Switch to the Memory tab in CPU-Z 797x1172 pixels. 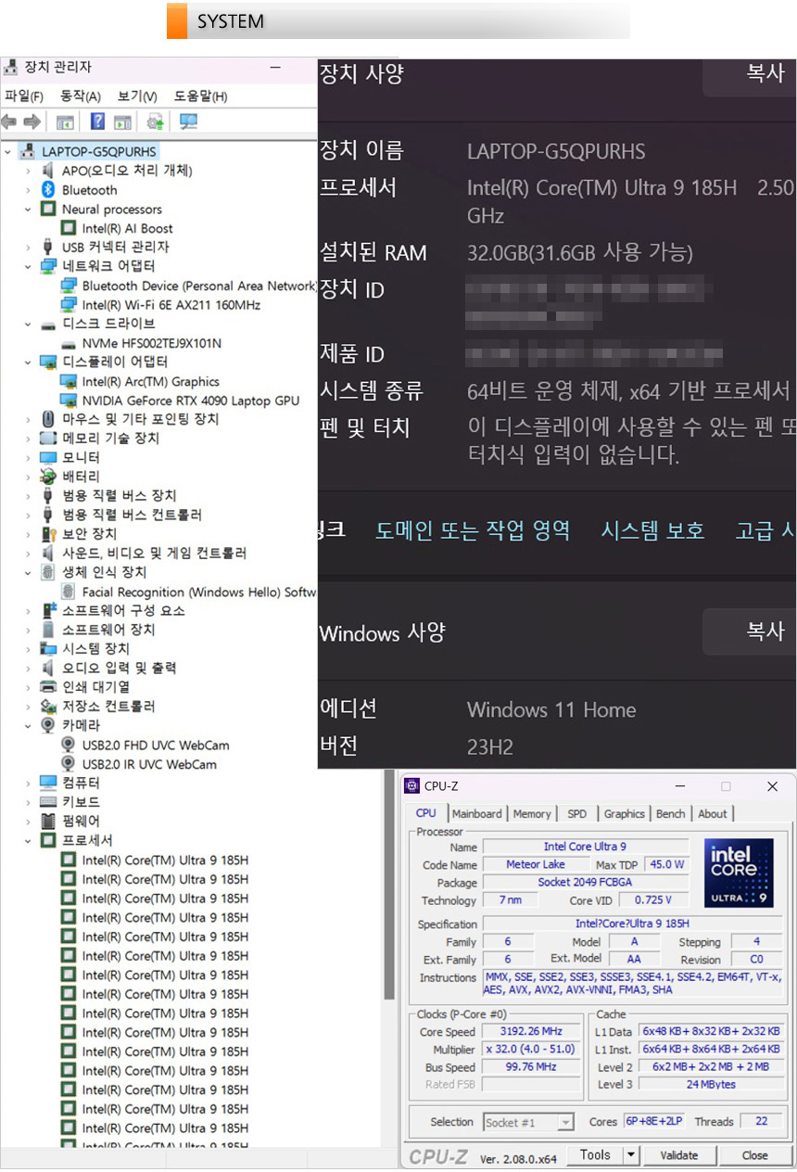(532, 813)
